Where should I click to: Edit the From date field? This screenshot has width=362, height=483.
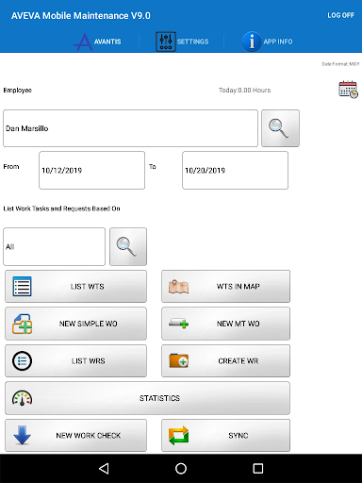tap(91, 170)
